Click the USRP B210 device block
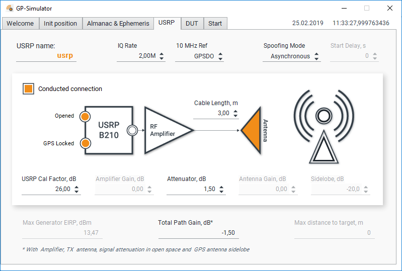Viewport: 402px width, 271px height. 109,130
